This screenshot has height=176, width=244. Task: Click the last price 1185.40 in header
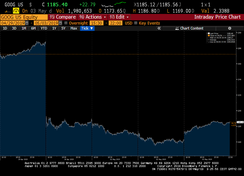[x=57, y=5]
